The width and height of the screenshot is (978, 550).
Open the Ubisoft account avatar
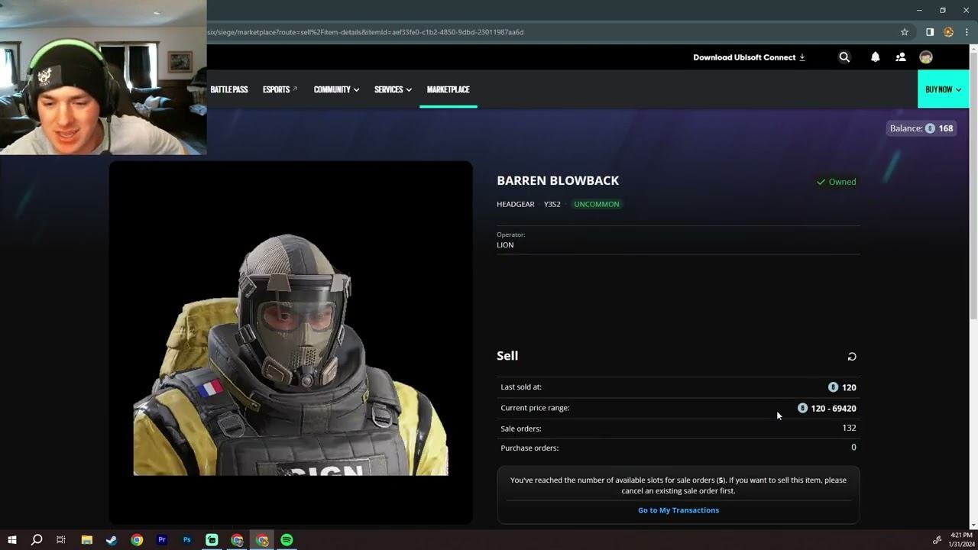pos(926,57)
